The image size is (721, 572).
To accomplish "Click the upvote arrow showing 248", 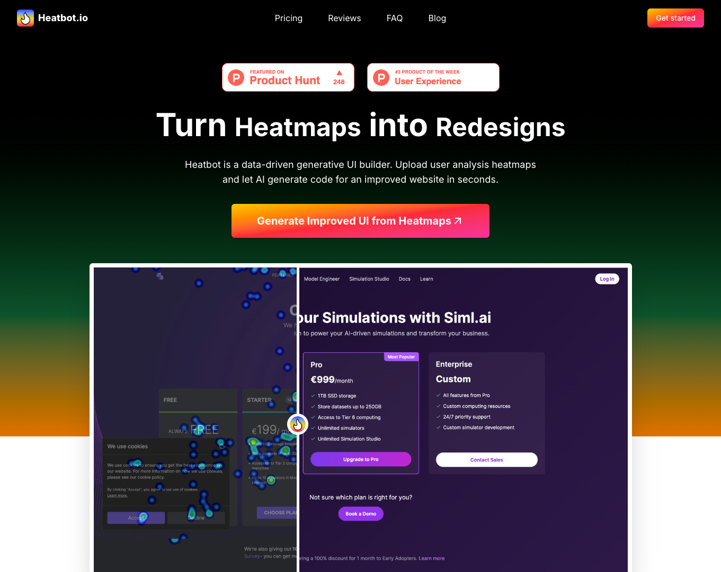I will 339,77.
